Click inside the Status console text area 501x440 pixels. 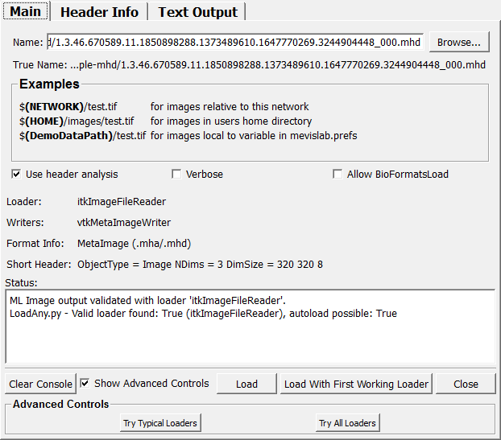click(250, 338)
